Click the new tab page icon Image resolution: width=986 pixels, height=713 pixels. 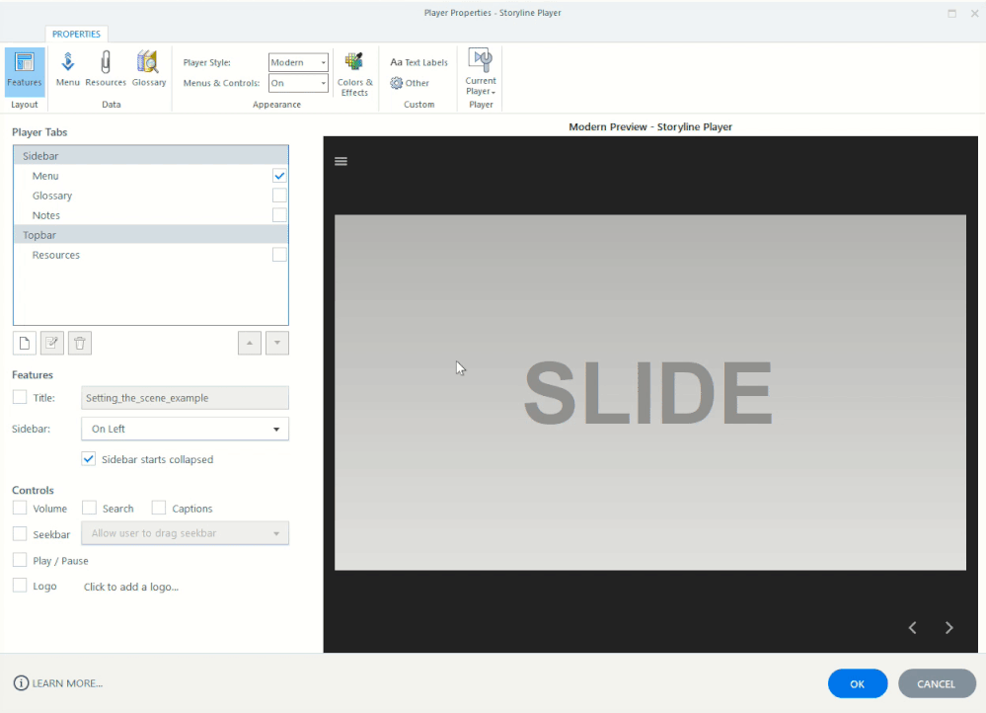coord(25,343)
